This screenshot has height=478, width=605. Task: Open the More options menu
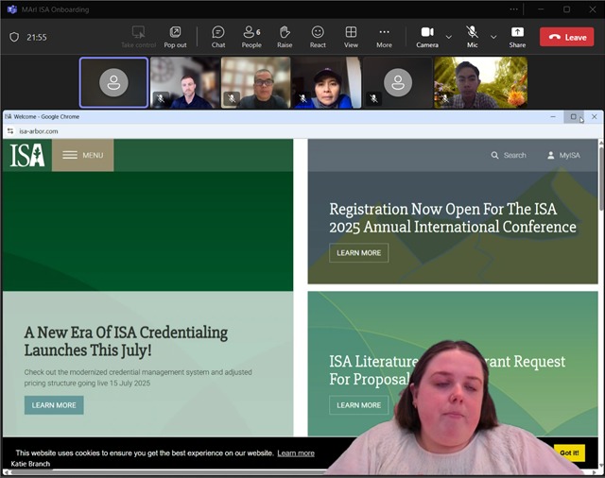coord(384,37)
